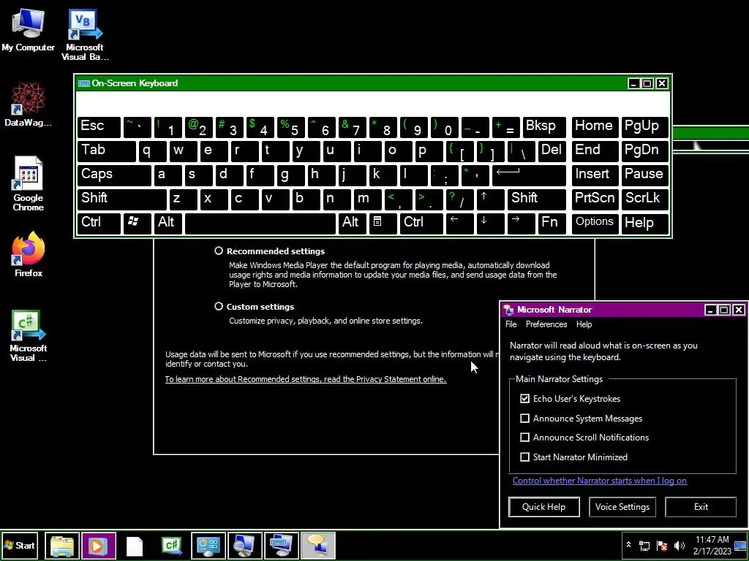Open Microsoft Visual Basic desktop shortcut
This screenshot has width=749, height=561.
tap(85, 34)
